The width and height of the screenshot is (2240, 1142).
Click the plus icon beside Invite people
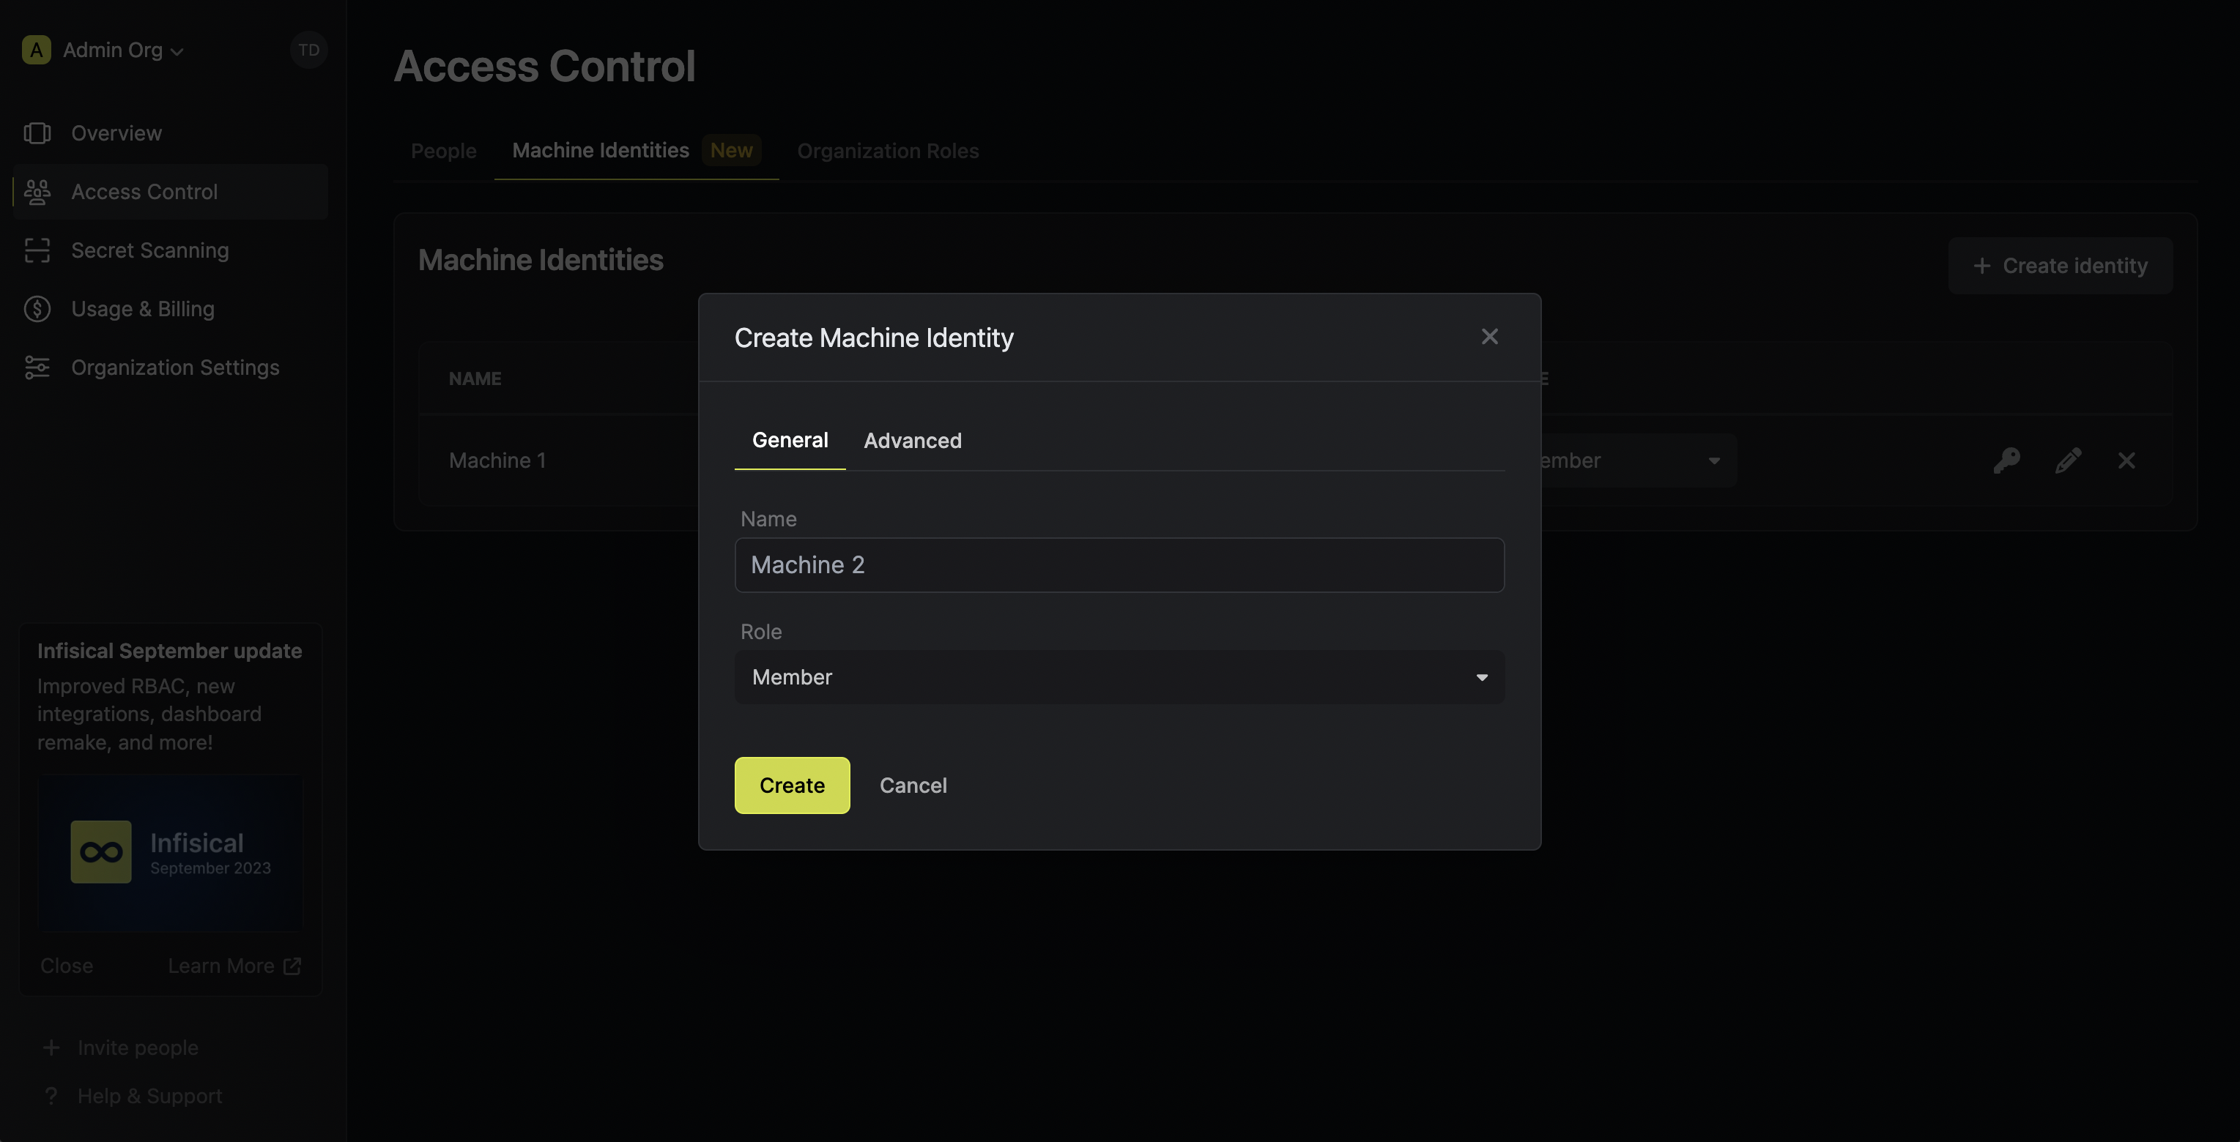pyautogui.click(x=51, y=1048)
